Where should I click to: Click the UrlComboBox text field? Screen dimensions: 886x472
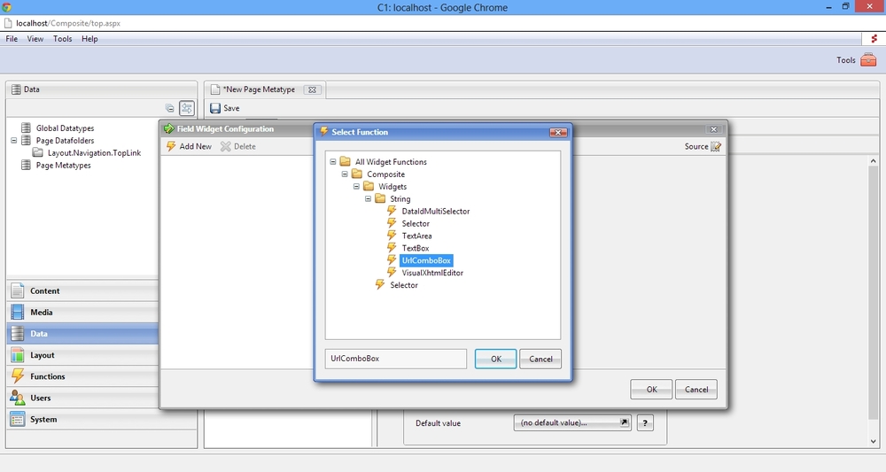395,359
